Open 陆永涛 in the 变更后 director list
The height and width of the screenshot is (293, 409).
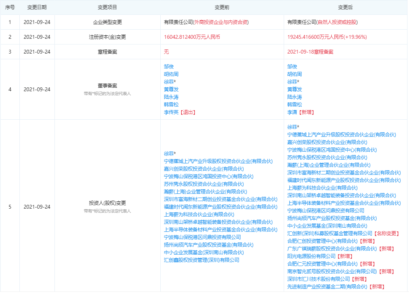click(x=294, y=97)
